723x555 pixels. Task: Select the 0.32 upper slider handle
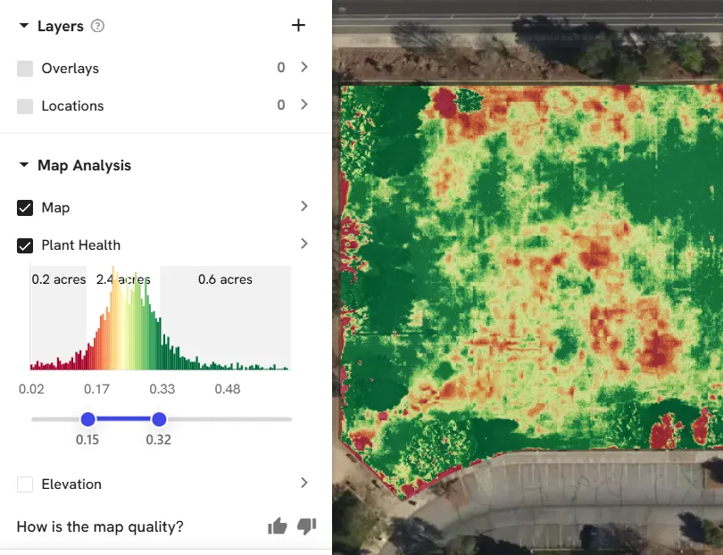(x=159, y=419)
